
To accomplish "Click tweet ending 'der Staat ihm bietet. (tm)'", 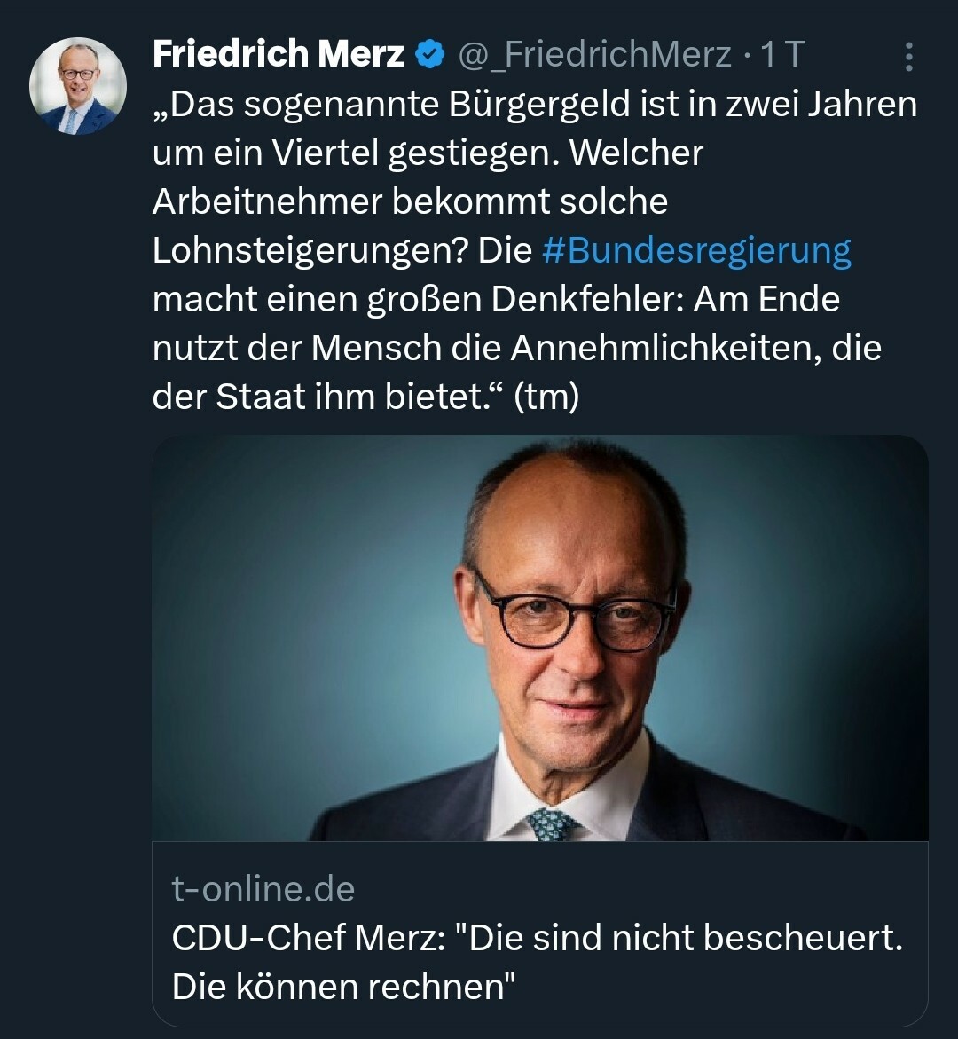I will pyautogui.click(x=365, y=397).
